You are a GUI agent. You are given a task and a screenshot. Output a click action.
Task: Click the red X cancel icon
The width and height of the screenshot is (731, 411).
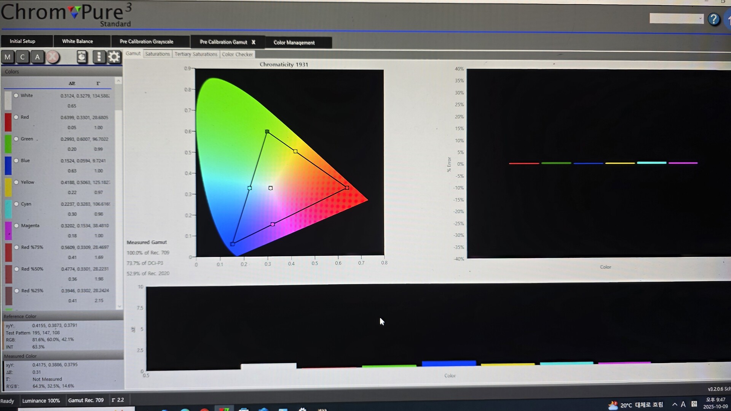pyautogui.click(x=53, y=57)
